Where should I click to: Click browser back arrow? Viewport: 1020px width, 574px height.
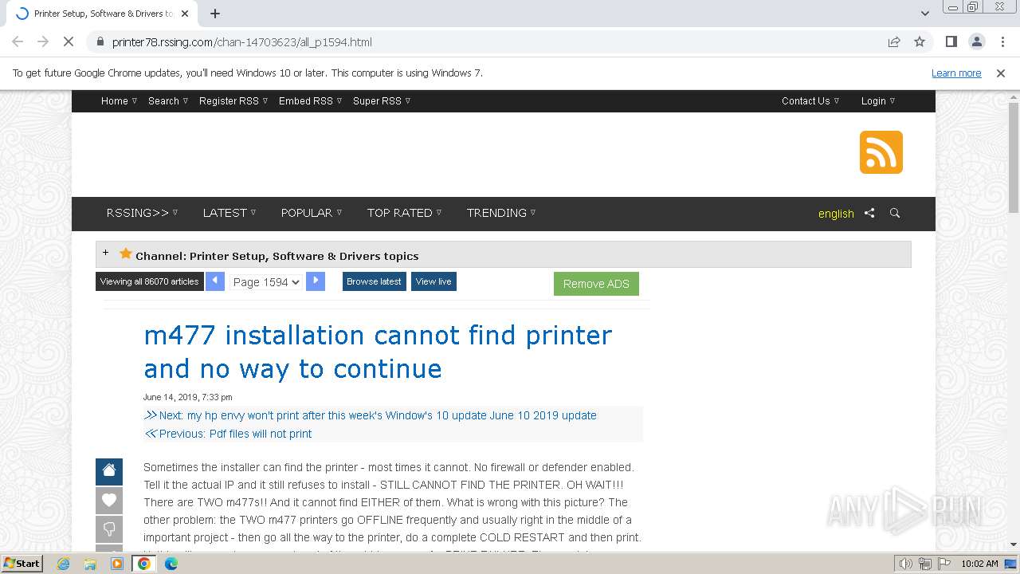tap(18, 41)
